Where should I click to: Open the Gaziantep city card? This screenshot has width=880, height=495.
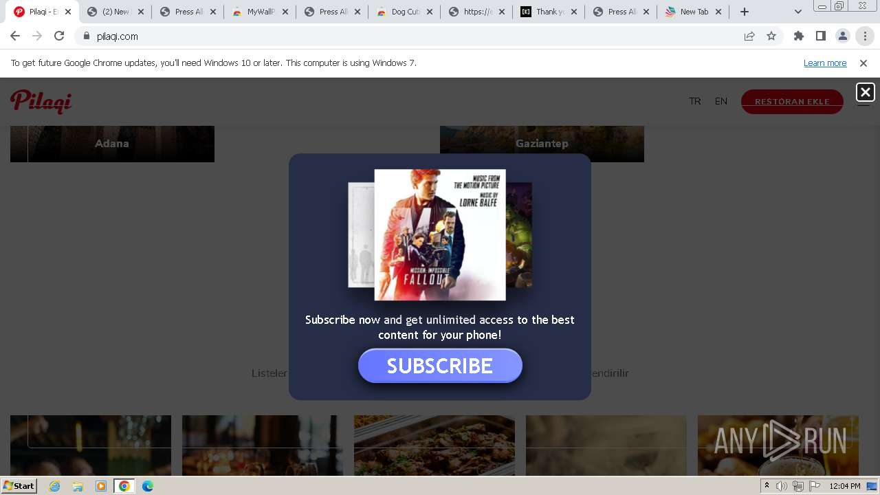[542, 144]
